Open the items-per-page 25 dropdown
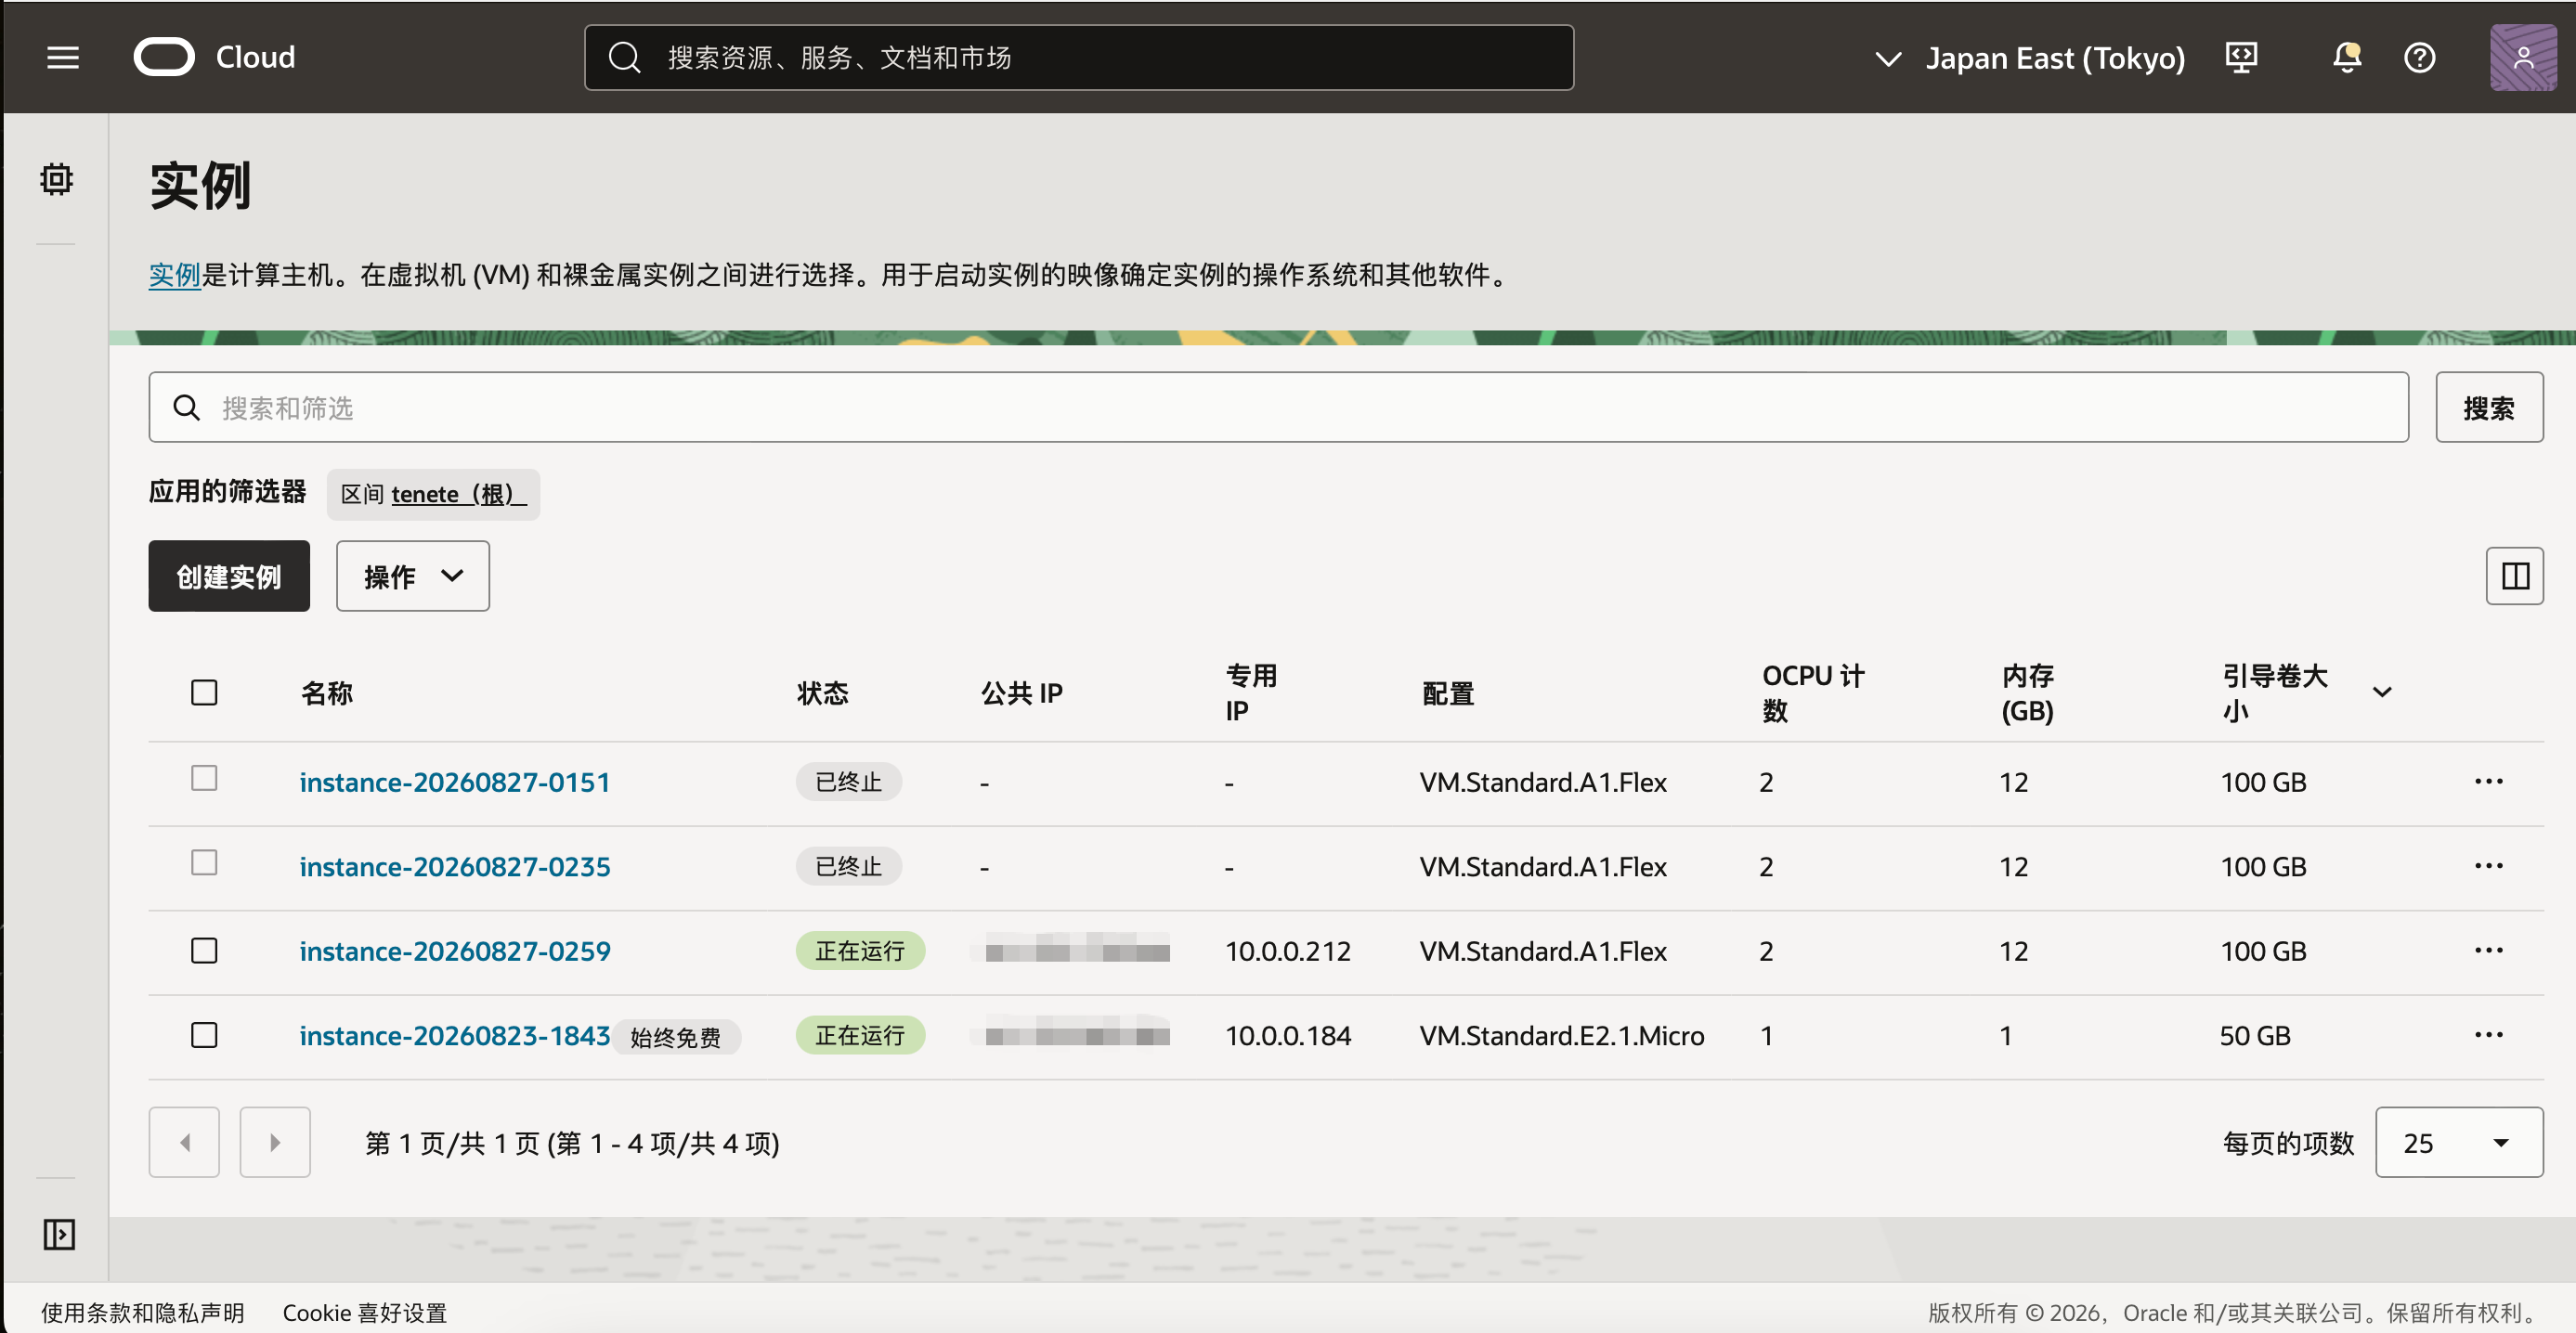Image resolution: width=2576 pixels, height=1333 pixels. click(x=2458, y=1142)
